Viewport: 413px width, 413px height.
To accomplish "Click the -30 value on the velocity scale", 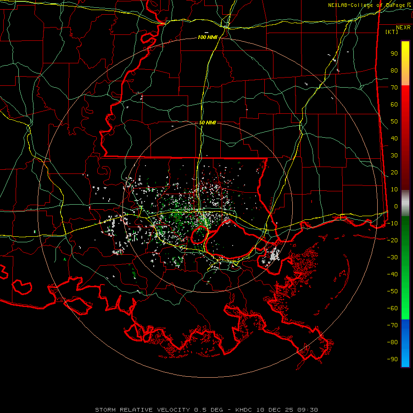I will pos(392,257).
